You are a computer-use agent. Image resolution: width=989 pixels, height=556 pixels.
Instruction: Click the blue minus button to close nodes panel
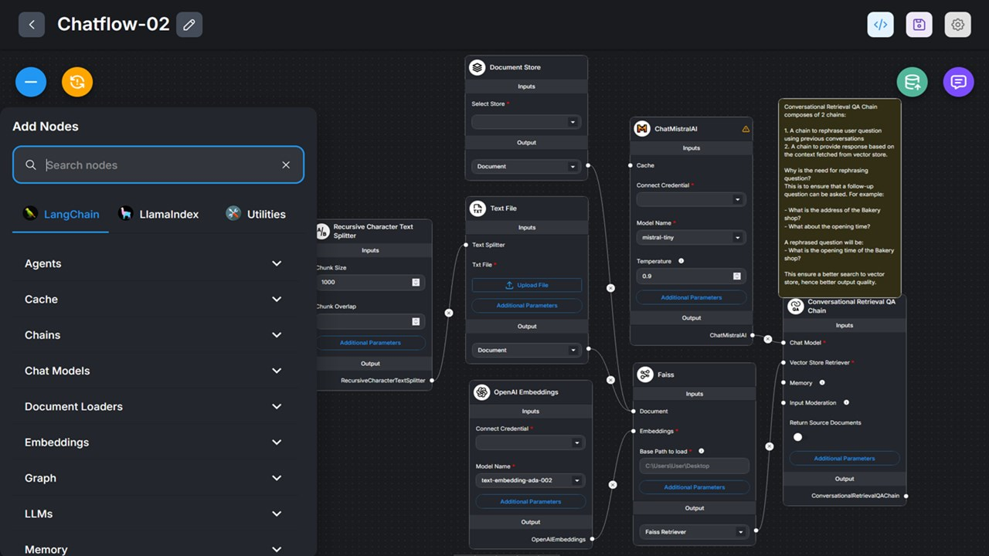(x=31, y=82)
